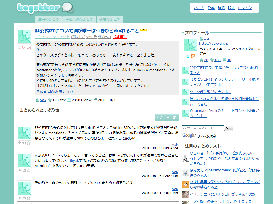Click the Twitter bird icon under the profile avatar

click(x=188, y=56)
